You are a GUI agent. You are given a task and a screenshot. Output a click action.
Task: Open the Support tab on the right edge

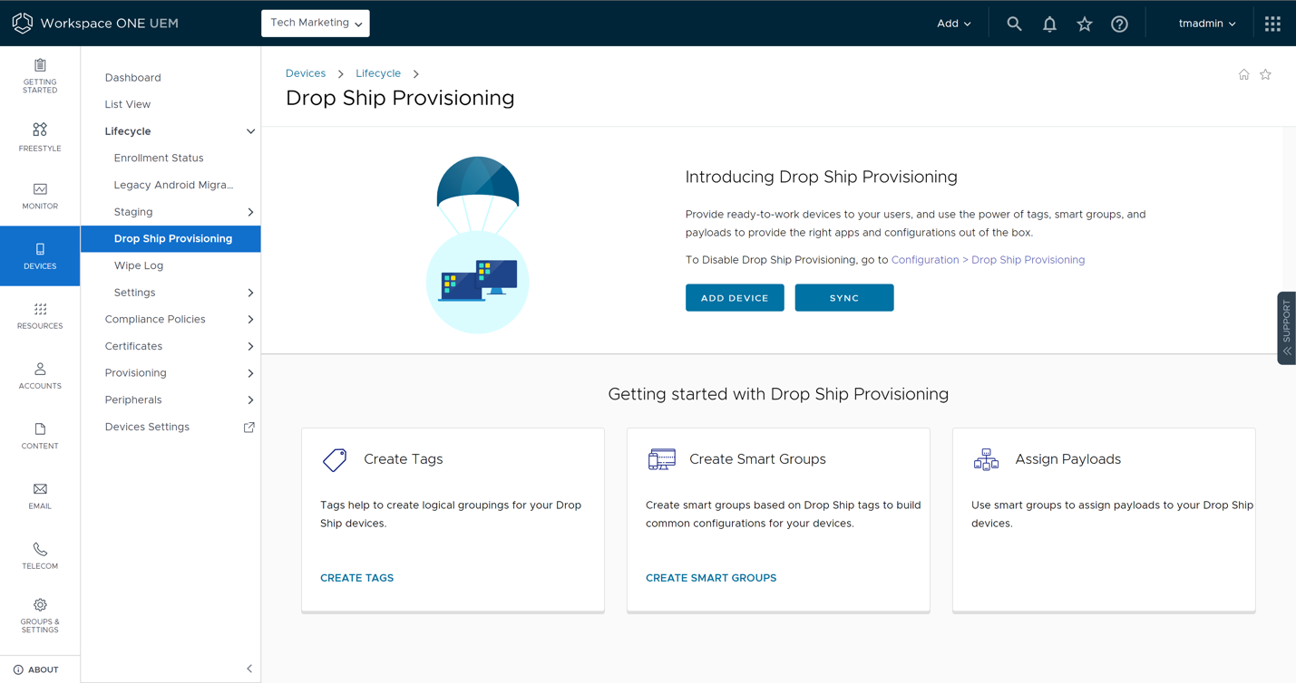1286,328
